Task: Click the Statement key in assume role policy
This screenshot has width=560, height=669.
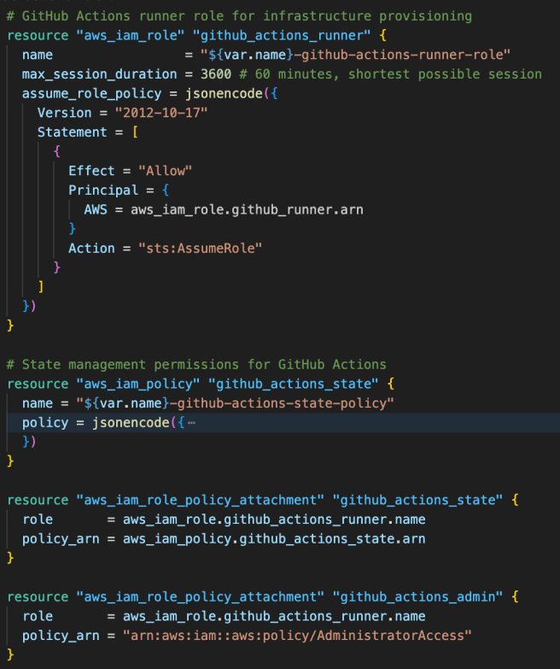Action: 72,132
